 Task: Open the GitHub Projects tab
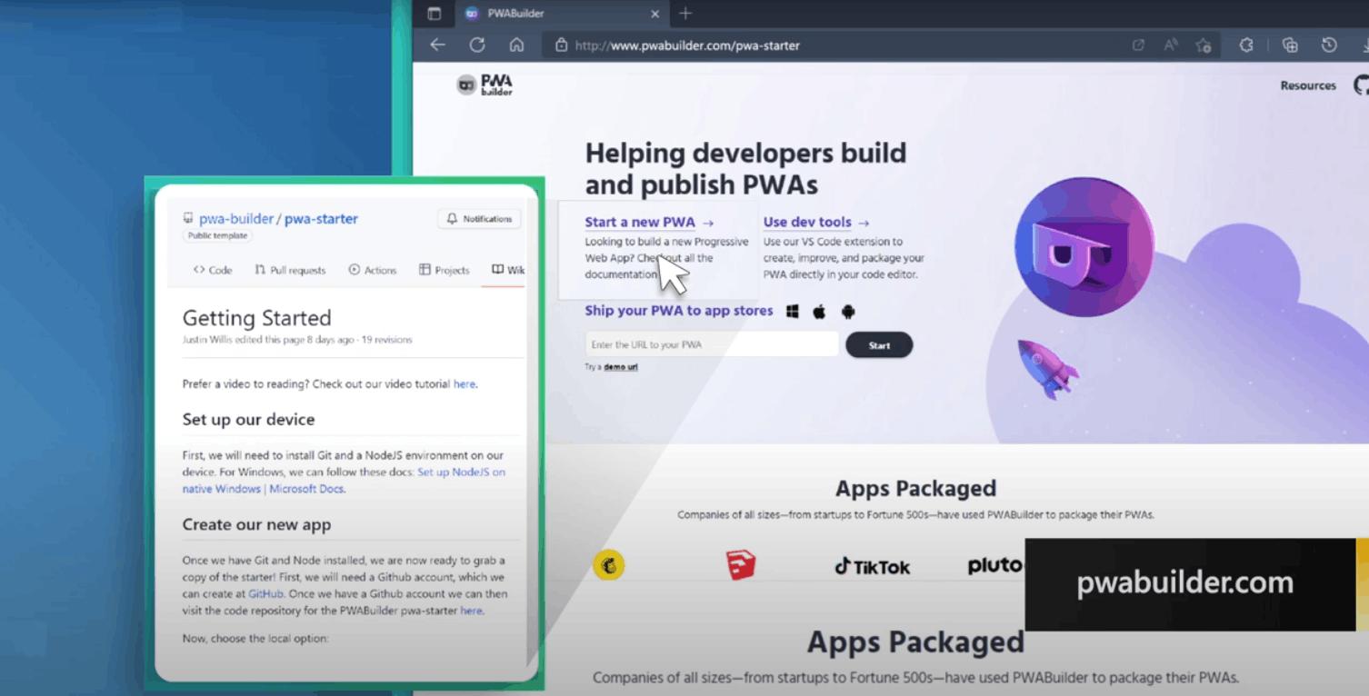point(445,270)
